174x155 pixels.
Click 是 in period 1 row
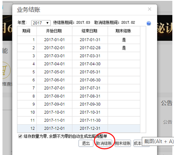124,40
